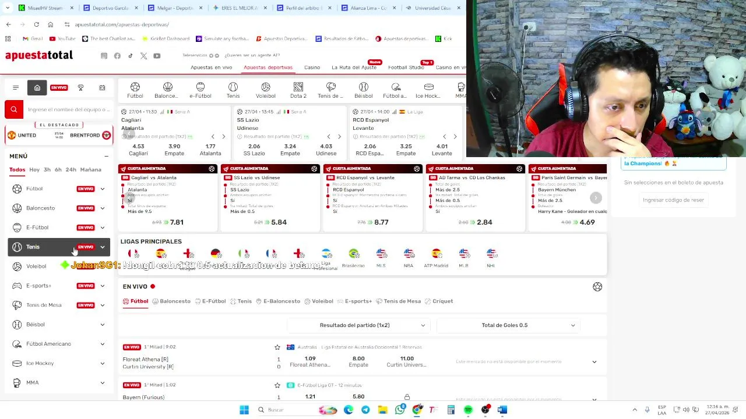Open La Ruta del Ajuste tab
Screen dimensions: 746x419
354,68
